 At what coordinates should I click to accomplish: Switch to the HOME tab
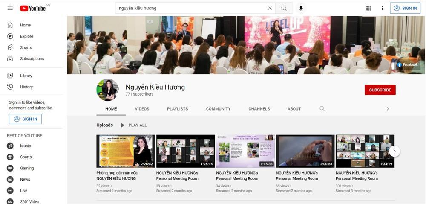111,109
